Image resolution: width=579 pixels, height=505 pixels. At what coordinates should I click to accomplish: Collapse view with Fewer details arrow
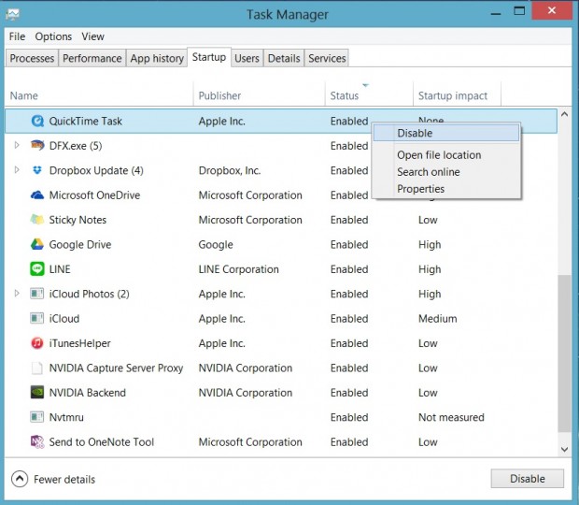coord(20,479)
